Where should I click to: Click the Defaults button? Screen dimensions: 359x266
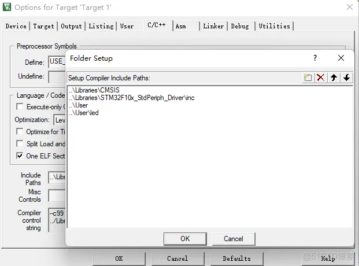click(237, 258)
